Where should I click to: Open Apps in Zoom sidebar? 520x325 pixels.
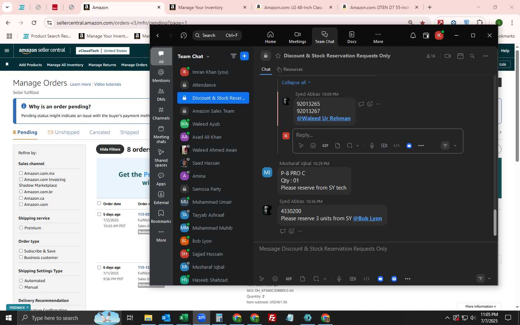click(161, 179)
